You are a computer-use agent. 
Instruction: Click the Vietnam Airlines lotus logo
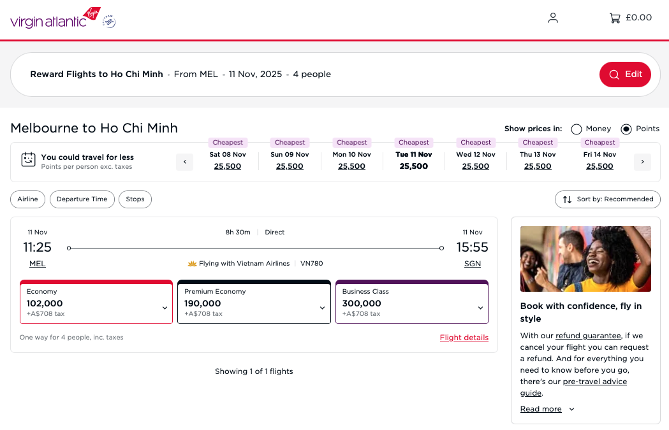192,264
